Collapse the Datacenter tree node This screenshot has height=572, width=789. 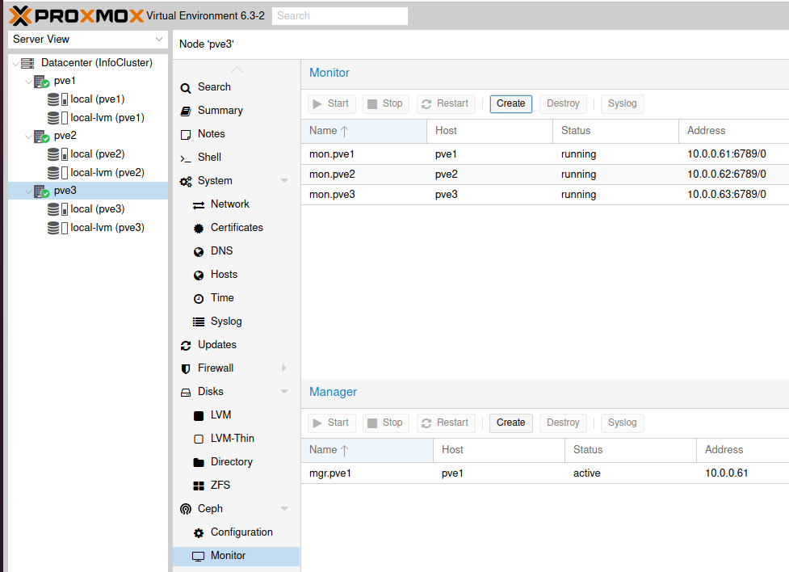pyautogui.click(x=15, y=64)
